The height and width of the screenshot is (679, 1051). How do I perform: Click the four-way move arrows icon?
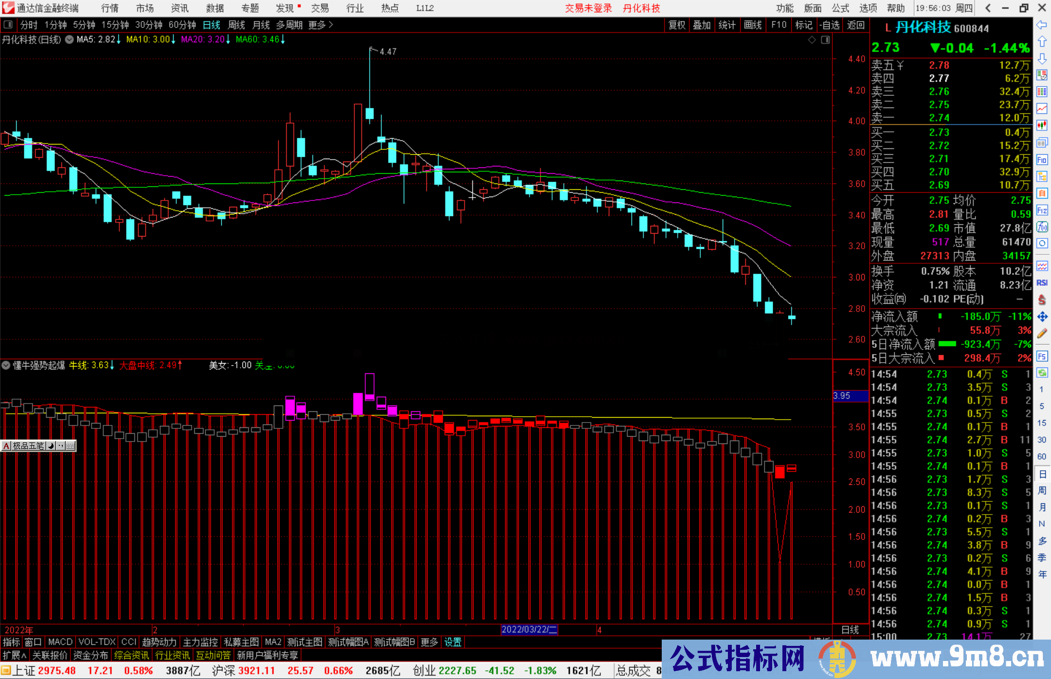click(1042, 317)
